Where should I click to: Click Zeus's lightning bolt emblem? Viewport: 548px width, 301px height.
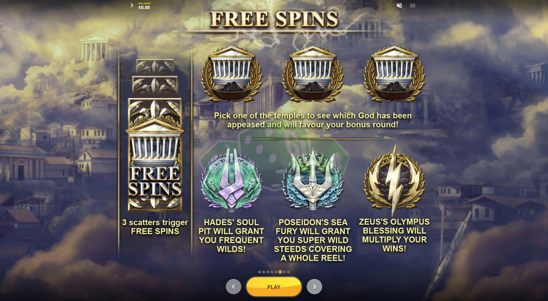click(x=394, y=179)
